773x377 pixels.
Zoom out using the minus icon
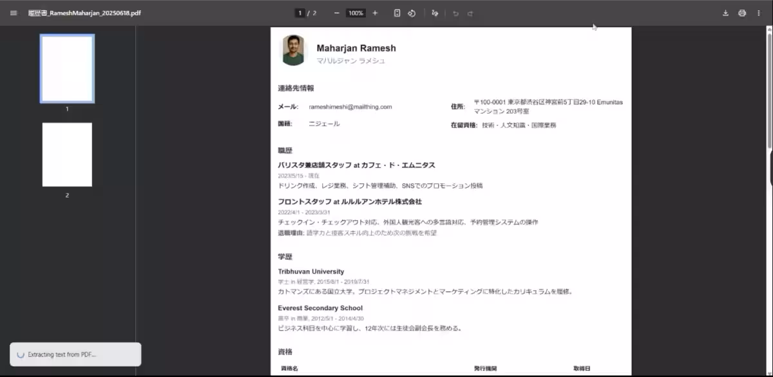[x=336, y=12]
